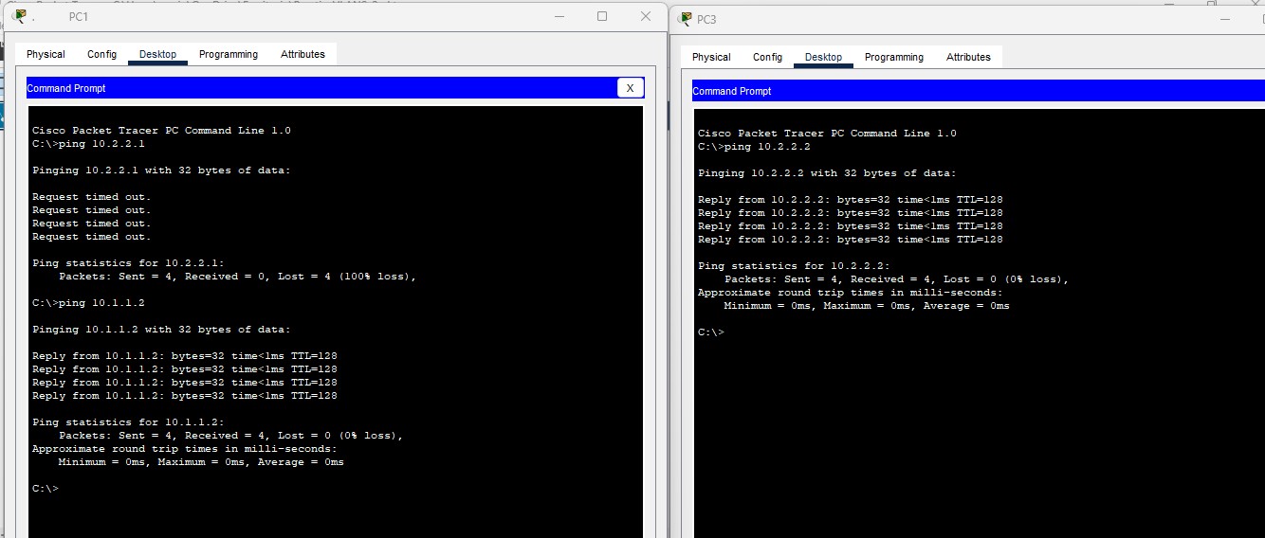
Task: Click the last C:\> prompt in PC3 terminal
Action: tap(711, 332)
